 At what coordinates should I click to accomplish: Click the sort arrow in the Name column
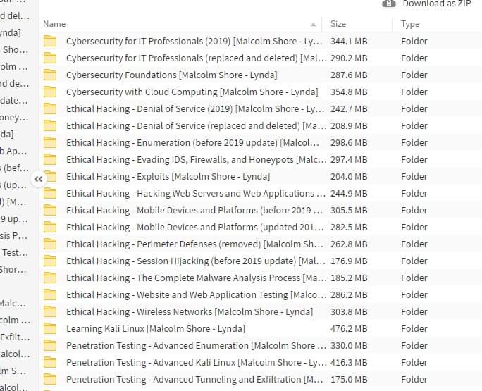(314, 25)
